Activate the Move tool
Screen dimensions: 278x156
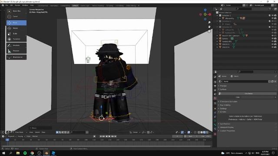point(17,23)
